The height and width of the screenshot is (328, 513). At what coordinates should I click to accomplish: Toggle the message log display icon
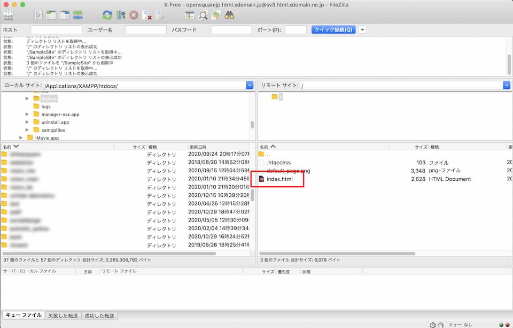[38, 15]
